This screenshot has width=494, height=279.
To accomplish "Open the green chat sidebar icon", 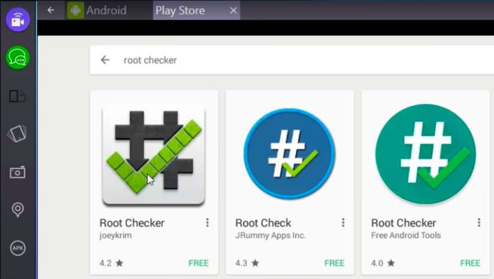I will 17,58.
